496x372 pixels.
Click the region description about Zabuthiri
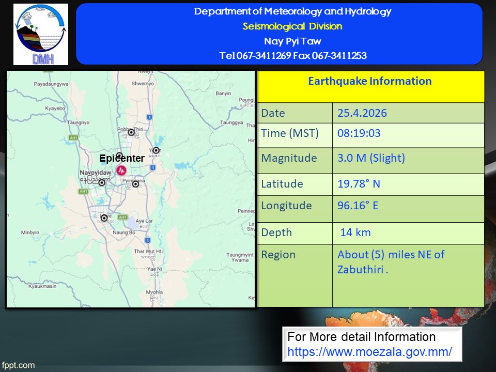(x=390, y=261)
